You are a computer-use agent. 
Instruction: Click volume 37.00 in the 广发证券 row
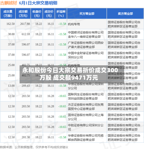[11, 44]
